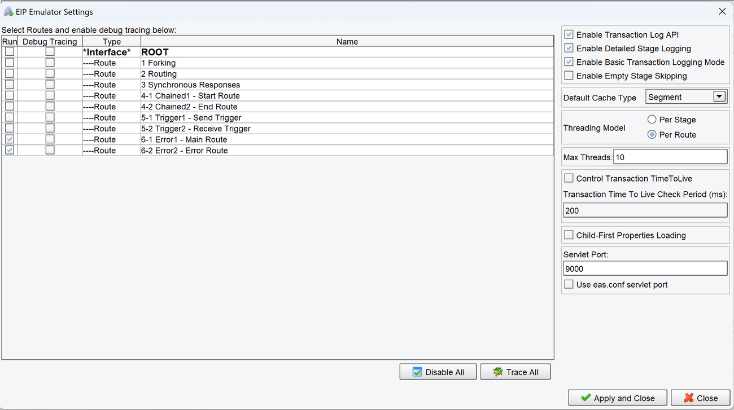The width and height of the screenshot is (734, 410).
Task: Enable Debug Tracing for 4-1 Chained1 route
Action: tap(50, 95)
